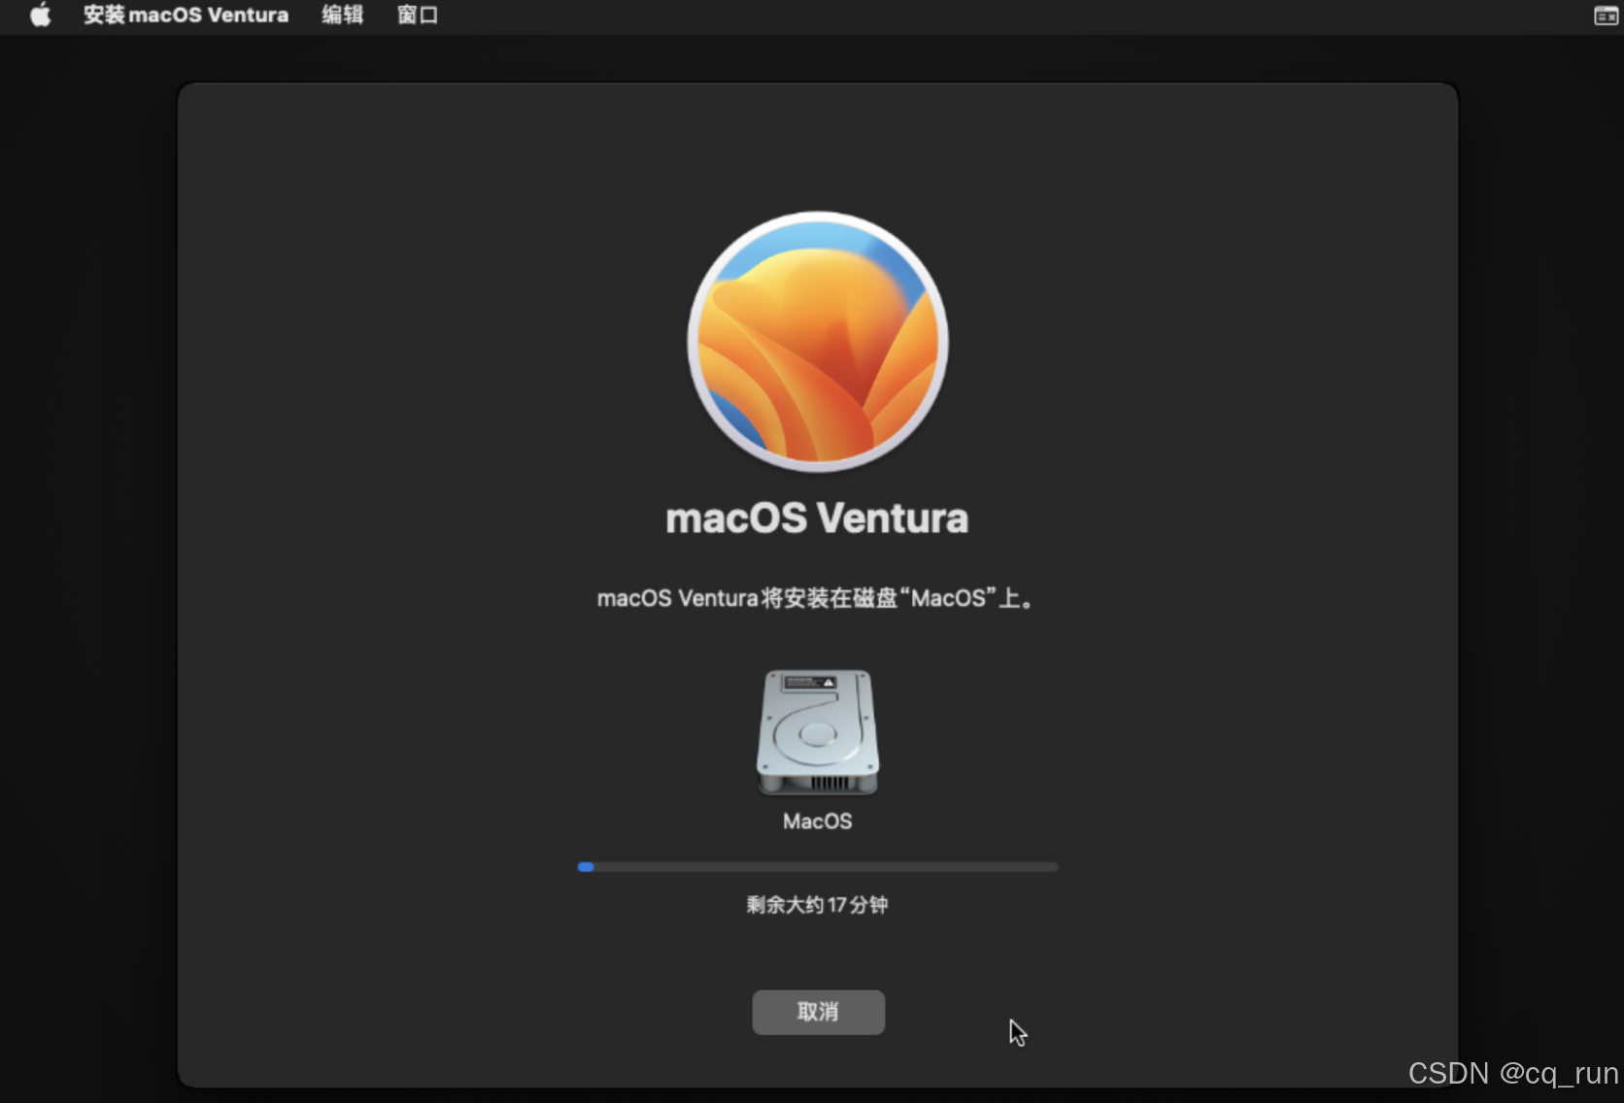Click the 取消 cancel button
Screen dimensions: 1624x1103
click(818, 1012)
